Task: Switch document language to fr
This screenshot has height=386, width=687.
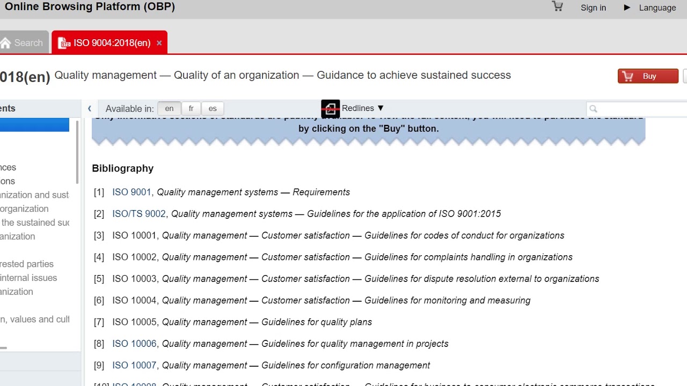Action: (191, 108)
